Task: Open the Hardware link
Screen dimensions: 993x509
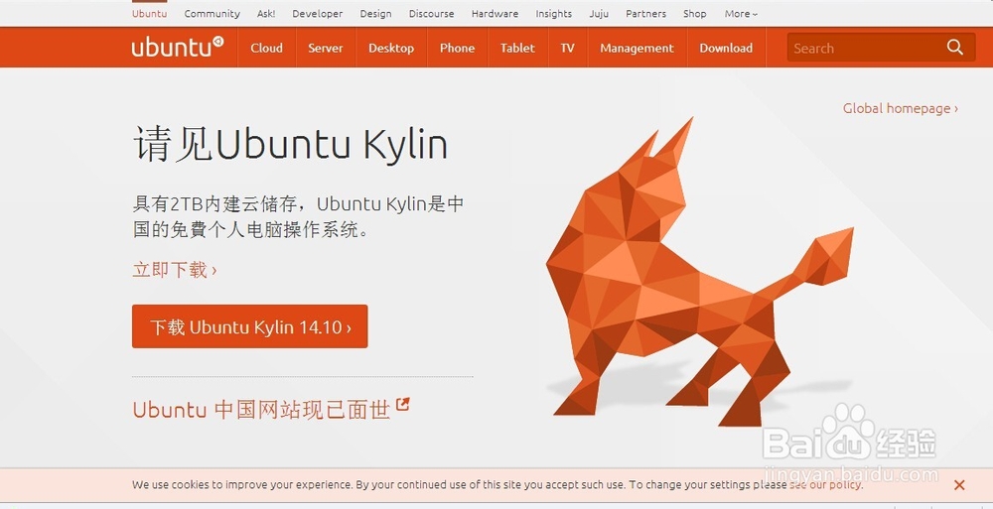Action: tap(495, 13)
